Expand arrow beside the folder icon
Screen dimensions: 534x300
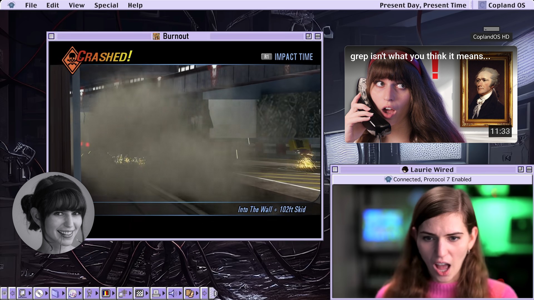pyautogui.click(x=63, y=293)
